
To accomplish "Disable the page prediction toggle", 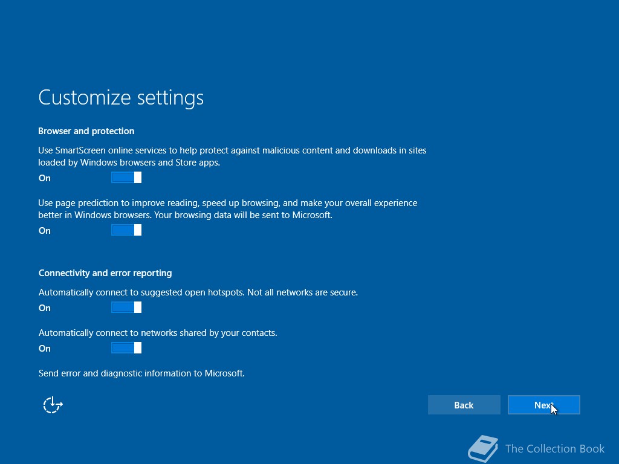I will (x=126, y=230).
